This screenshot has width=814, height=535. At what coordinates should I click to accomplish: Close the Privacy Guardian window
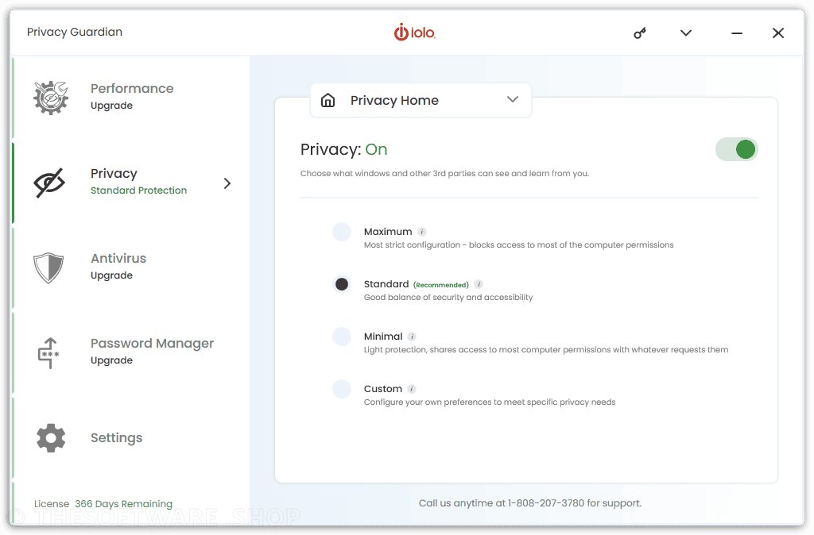(777, 33)
